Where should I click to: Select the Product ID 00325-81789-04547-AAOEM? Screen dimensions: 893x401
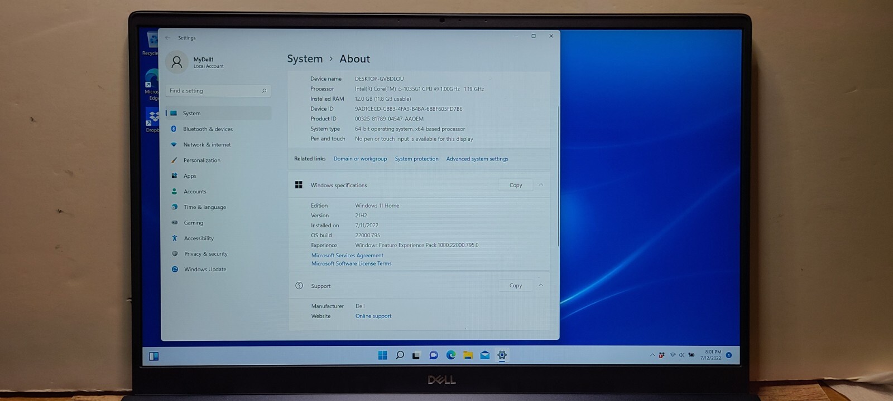[x=389, y=119]
